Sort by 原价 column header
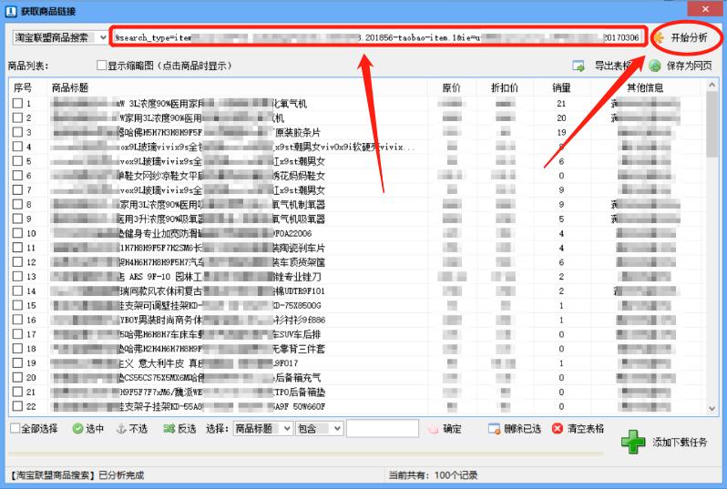 pyautogui.click(x=451, y=87)
